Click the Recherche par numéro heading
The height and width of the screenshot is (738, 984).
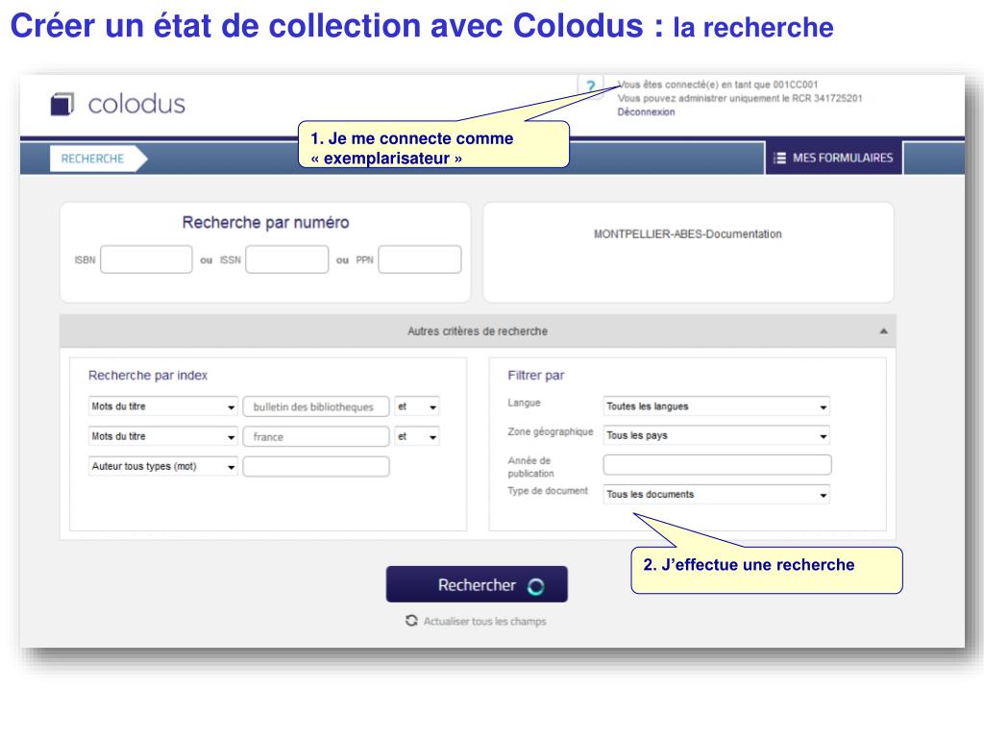pos(265,222)
